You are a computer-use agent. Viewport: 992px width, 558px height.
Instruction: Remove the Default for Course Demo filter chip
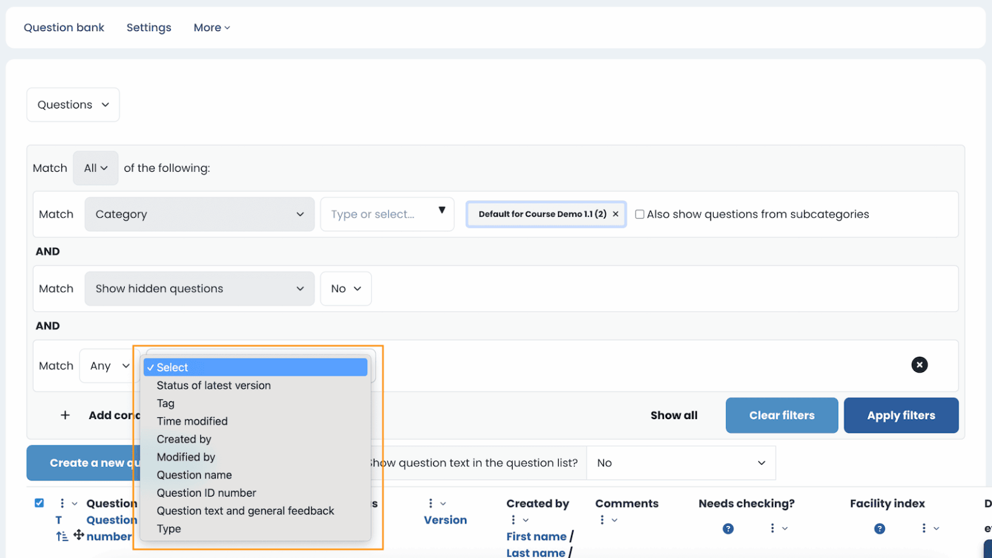[x=615, y=214]
